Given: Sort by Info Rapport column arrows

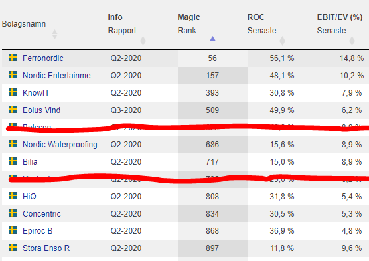Looking at the screenshot, I should (143, 41).
